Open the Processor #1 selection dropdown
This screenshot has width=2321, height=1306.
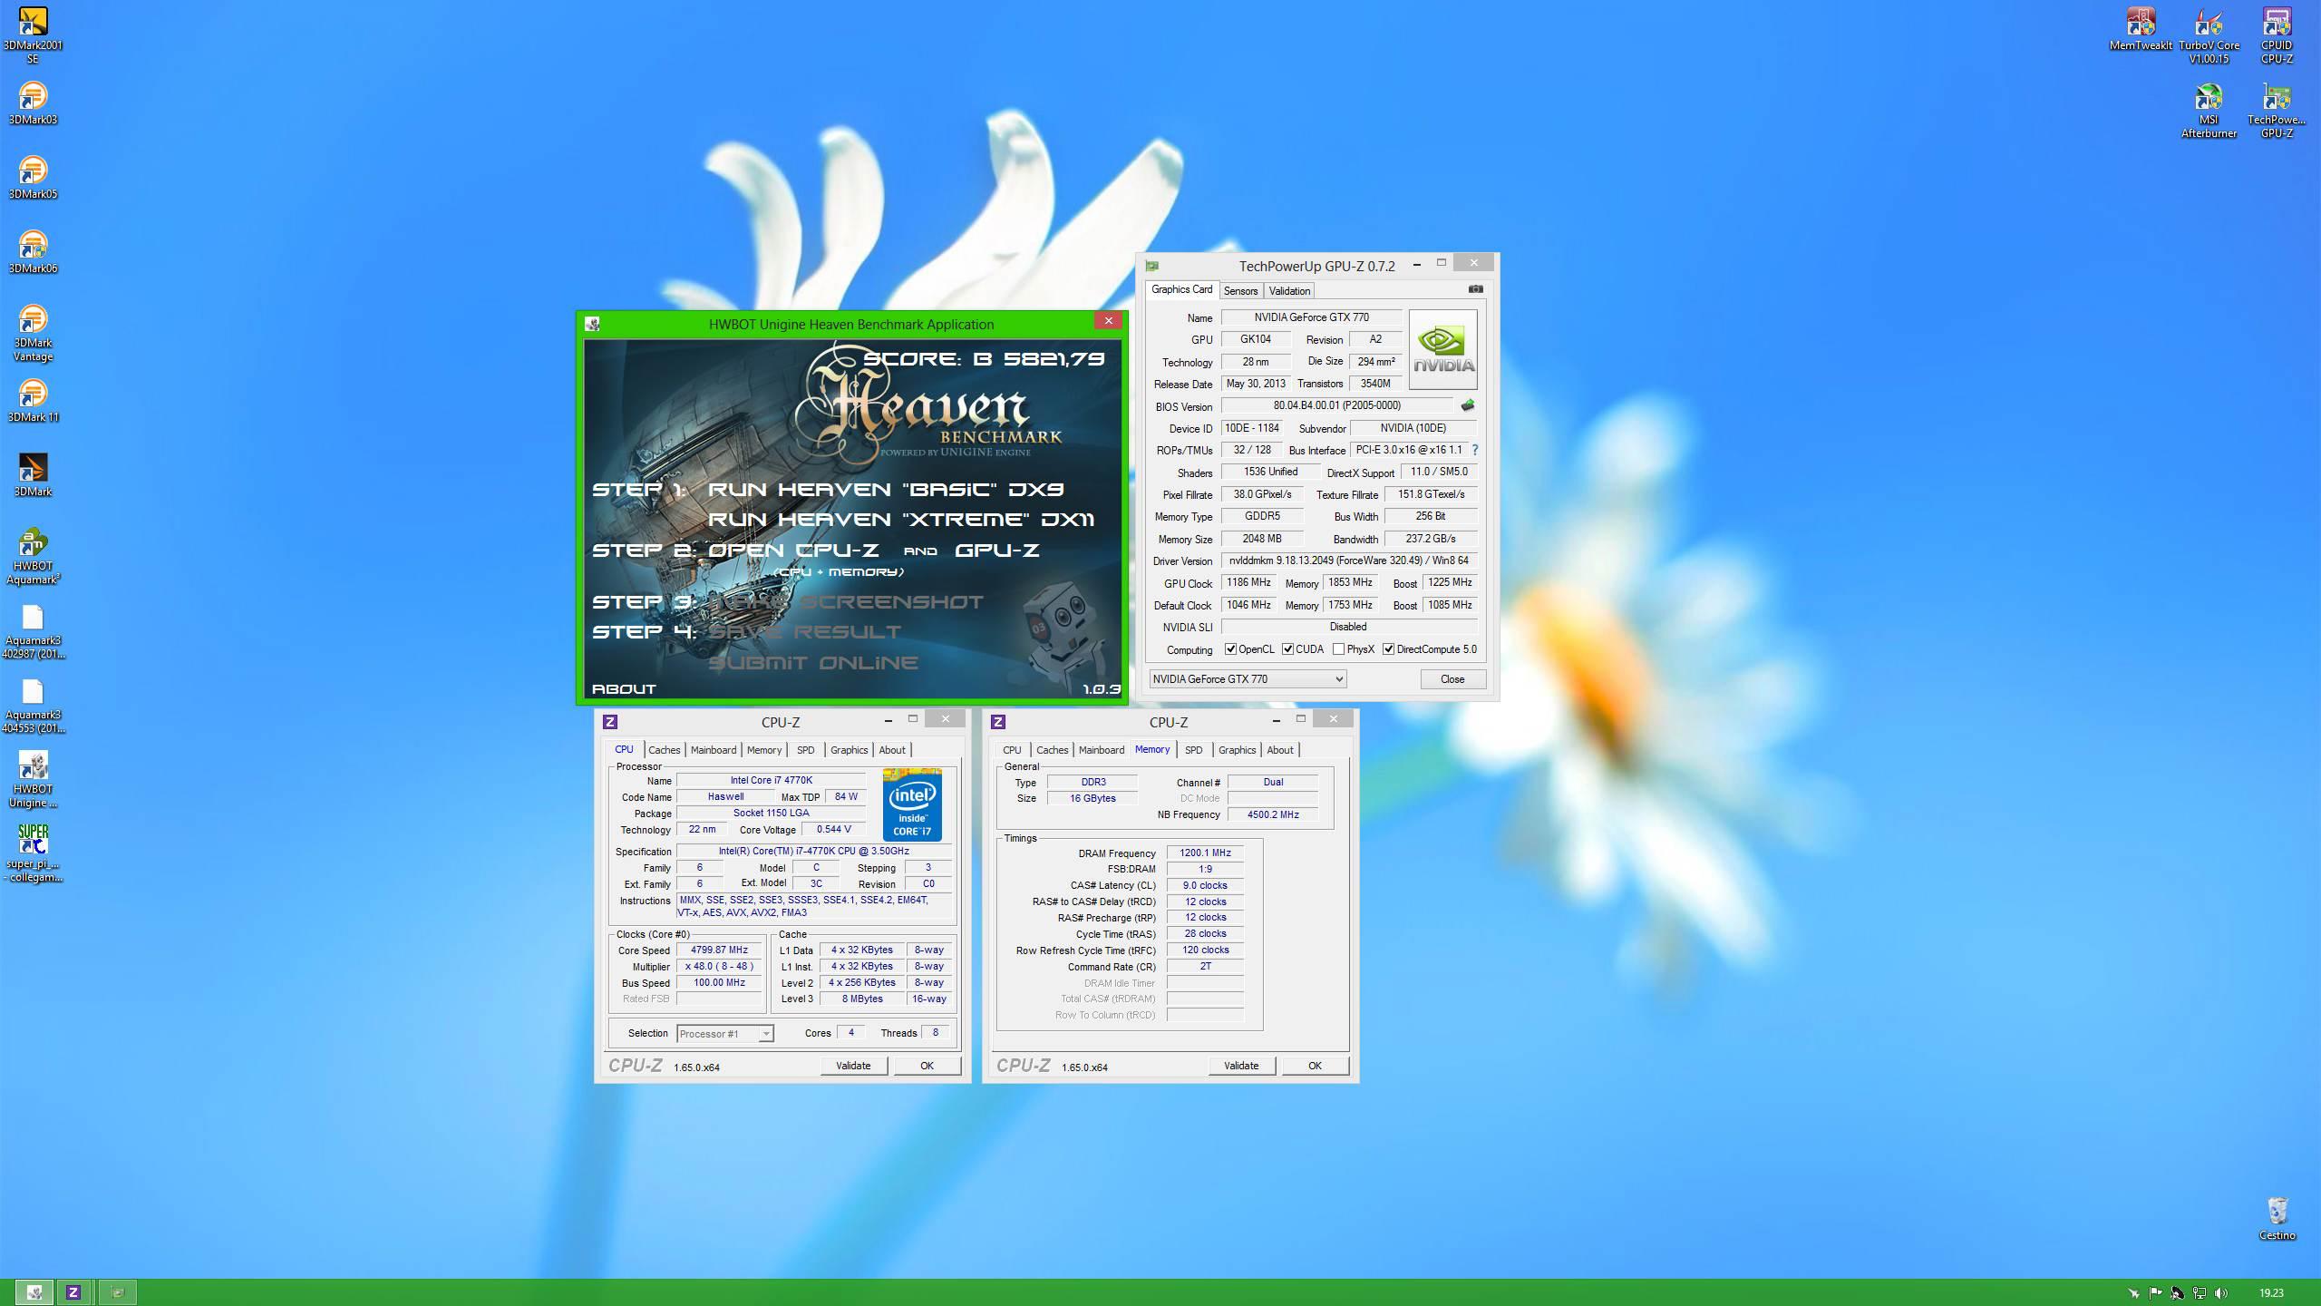724,1033
